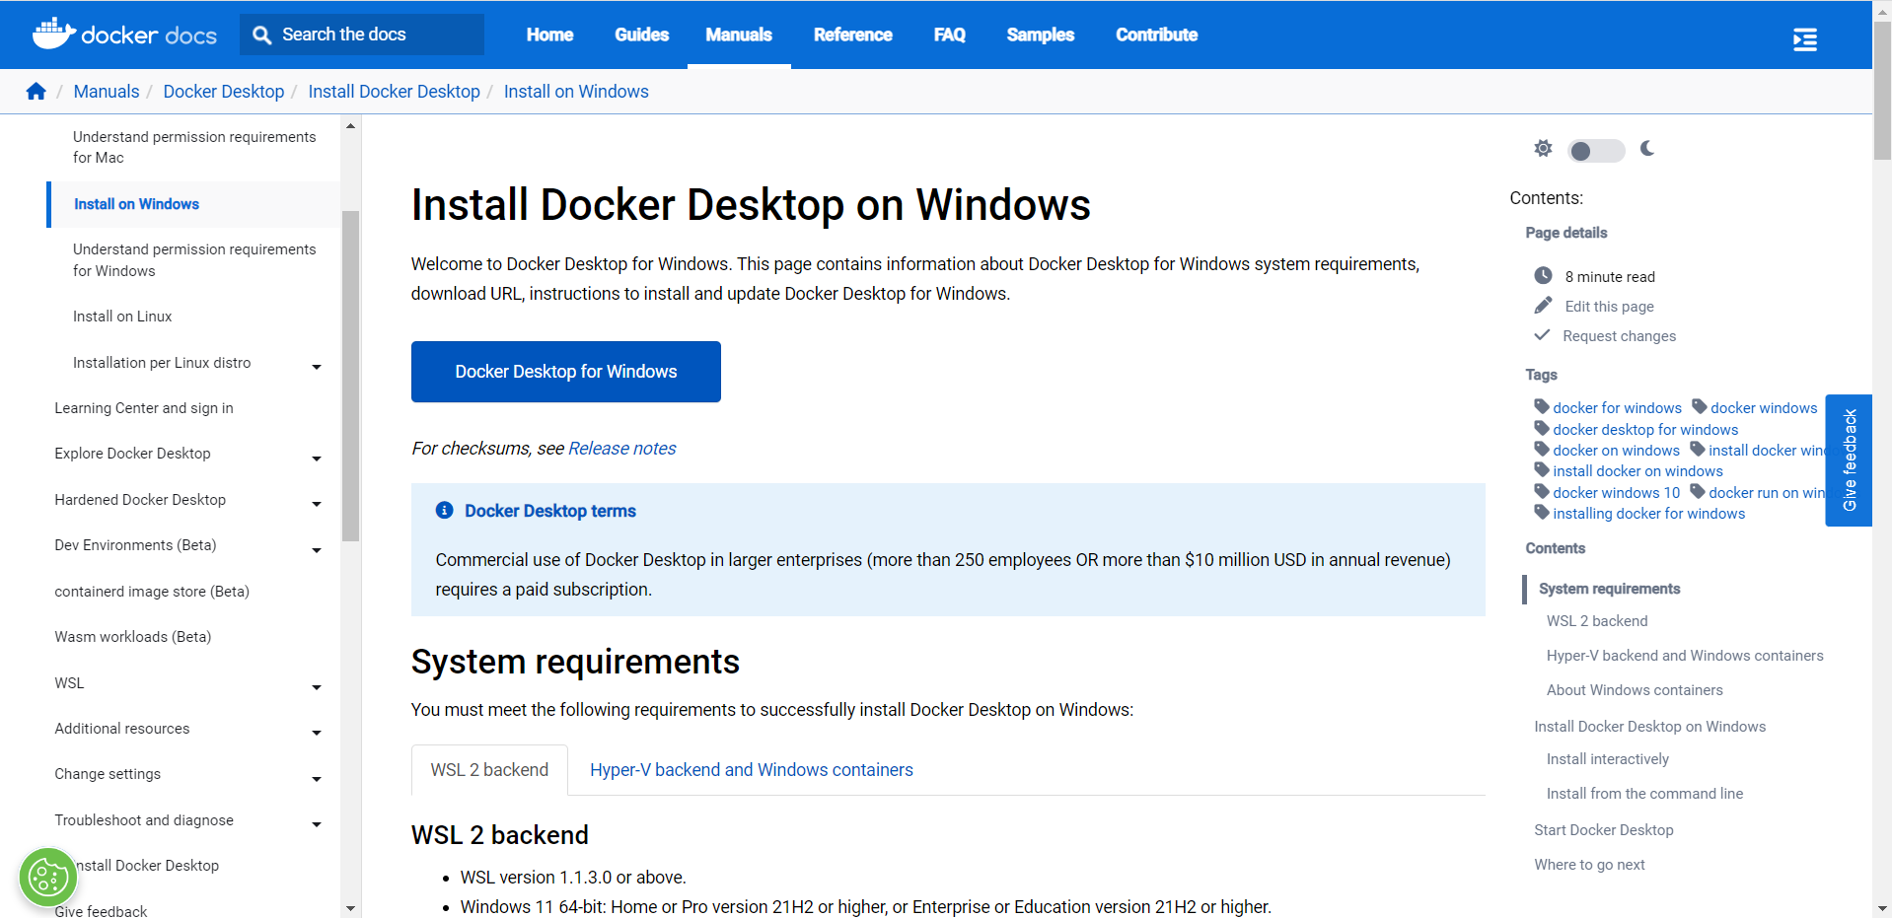Click the sun icon for light mode
This screenshot has width=1892, height=918.
click(1543, 149)
